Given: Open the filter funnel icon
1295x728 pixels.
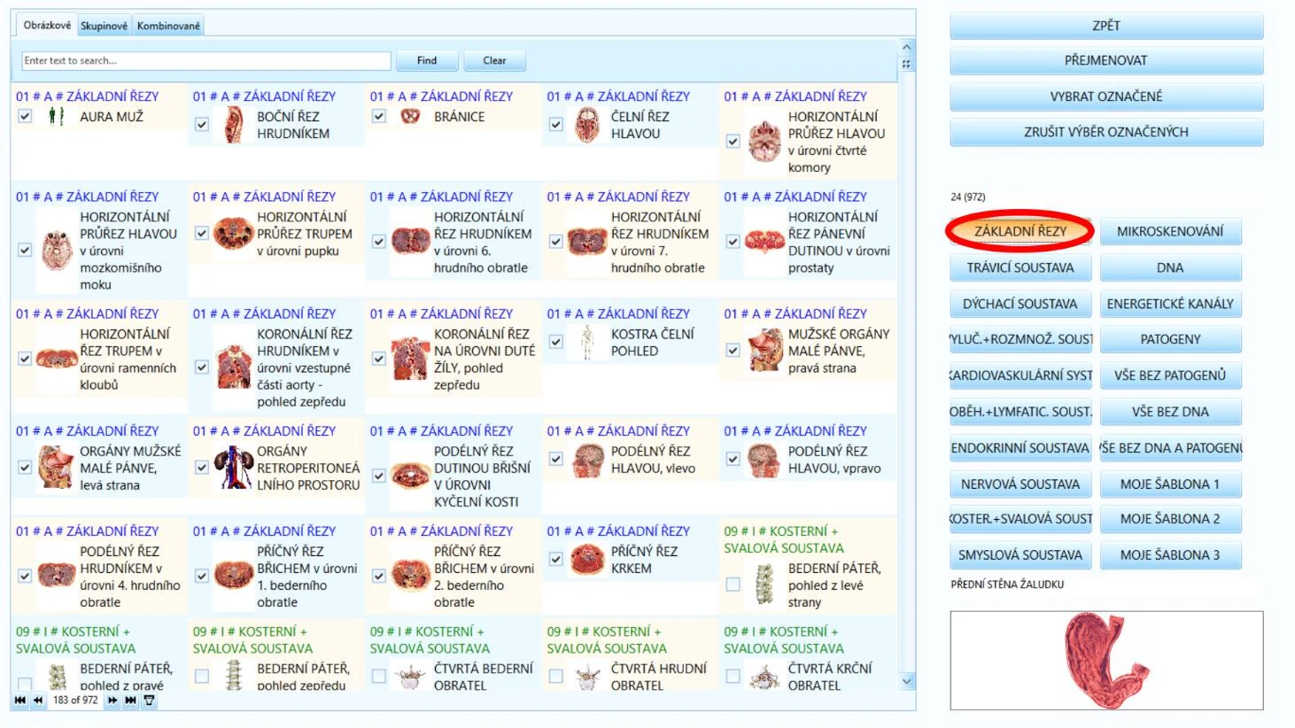Looking at the screenshot, I should point(149,700).
